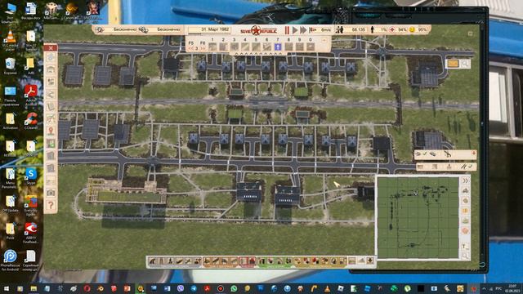This screenshot has height=294, width=523.
Task: Collapse minimap panel with the >> chevron
Action: point(466,180)
